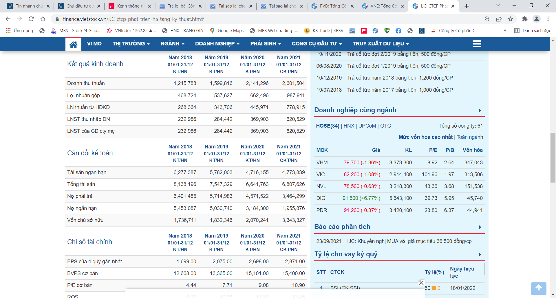Expand DOANH NGHIỆP menu
The height and width of the screenshot is (298, 556).
217,44
